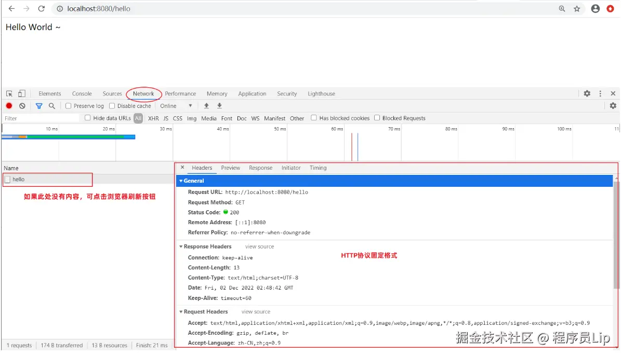The height and width of the screenshot is (356, 621).
Task: Click the red update icon in browser toolbar
Action: [610, 9]
